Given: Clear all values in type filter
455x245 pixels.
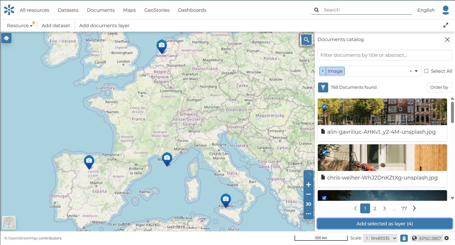Looking at the screenshot, I should [x=410, y=71].
